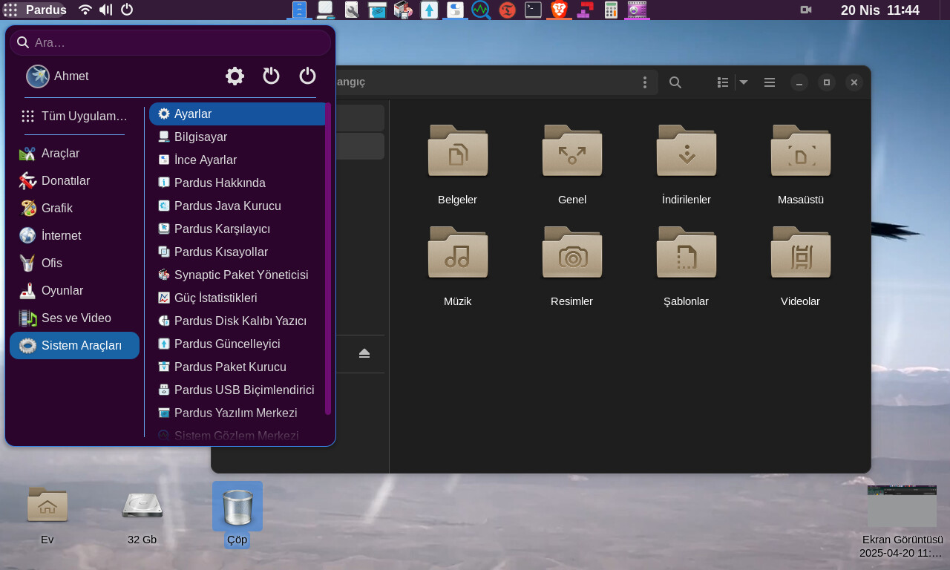Click the Wi-Fi icon in the top panel
The height and width of the screenshot is (570, 950).
(85, 10)
